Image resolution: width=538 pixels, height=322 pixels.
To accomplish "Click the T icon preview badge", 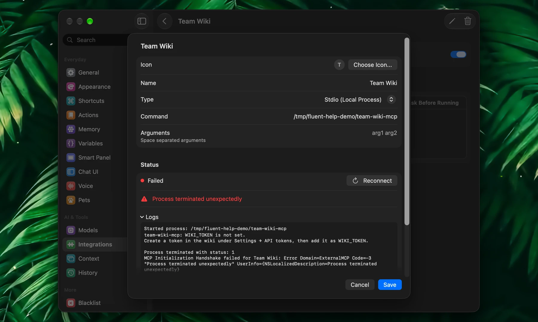I will pos(339,65).
